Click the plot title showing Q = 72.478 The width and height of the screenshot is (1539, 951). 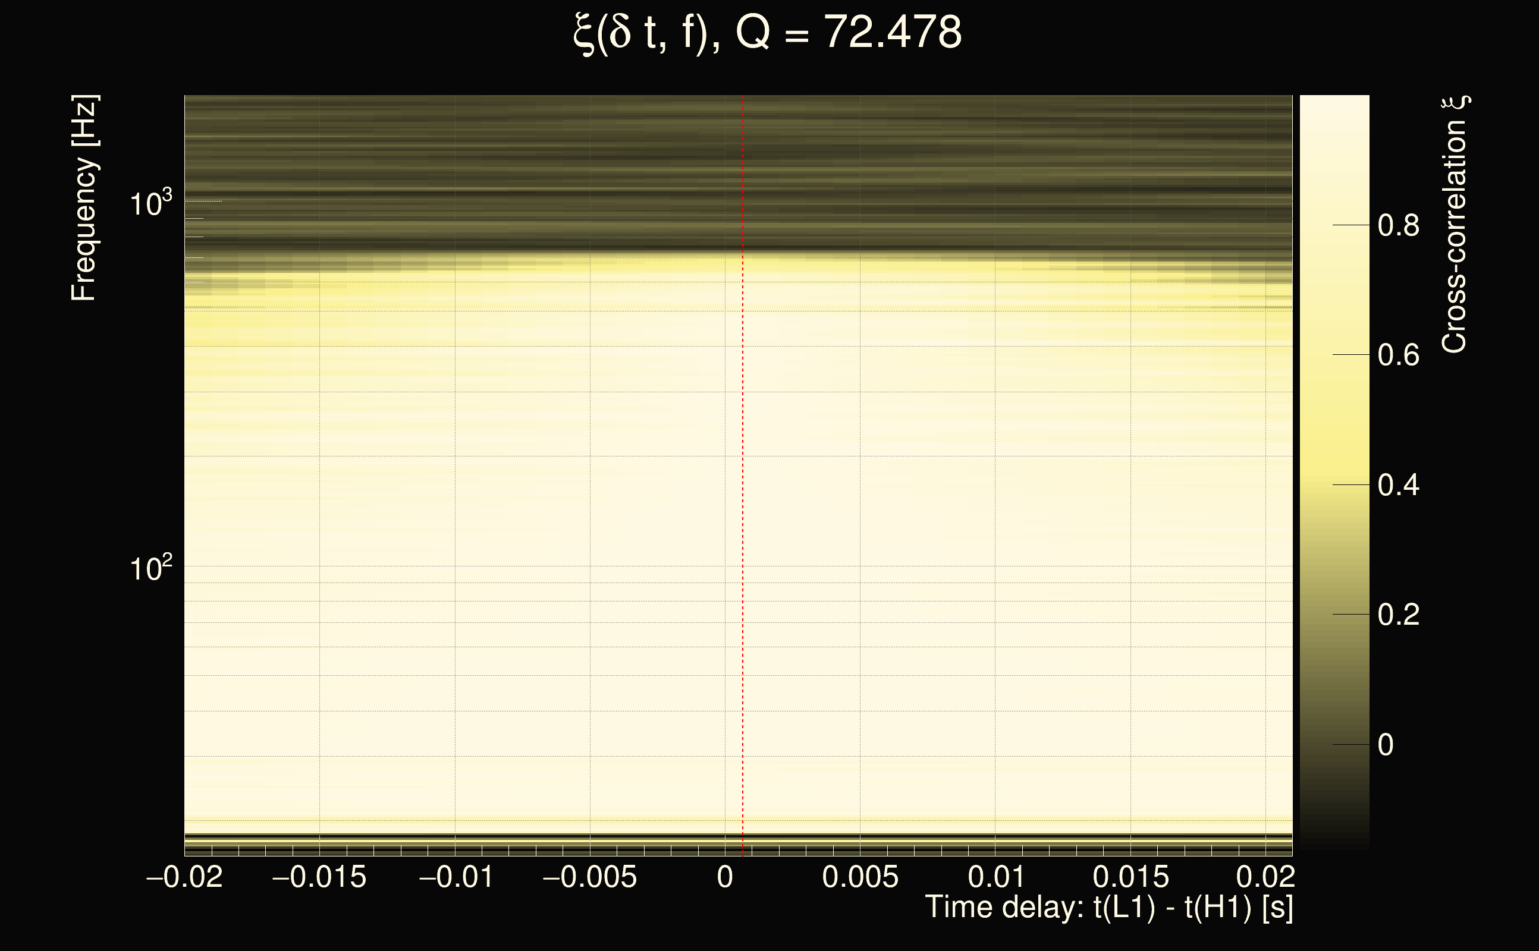tap(768, 33)
